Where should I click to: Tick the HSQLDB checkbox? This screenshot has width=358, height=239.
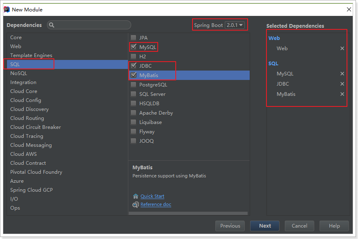point(134,103)
